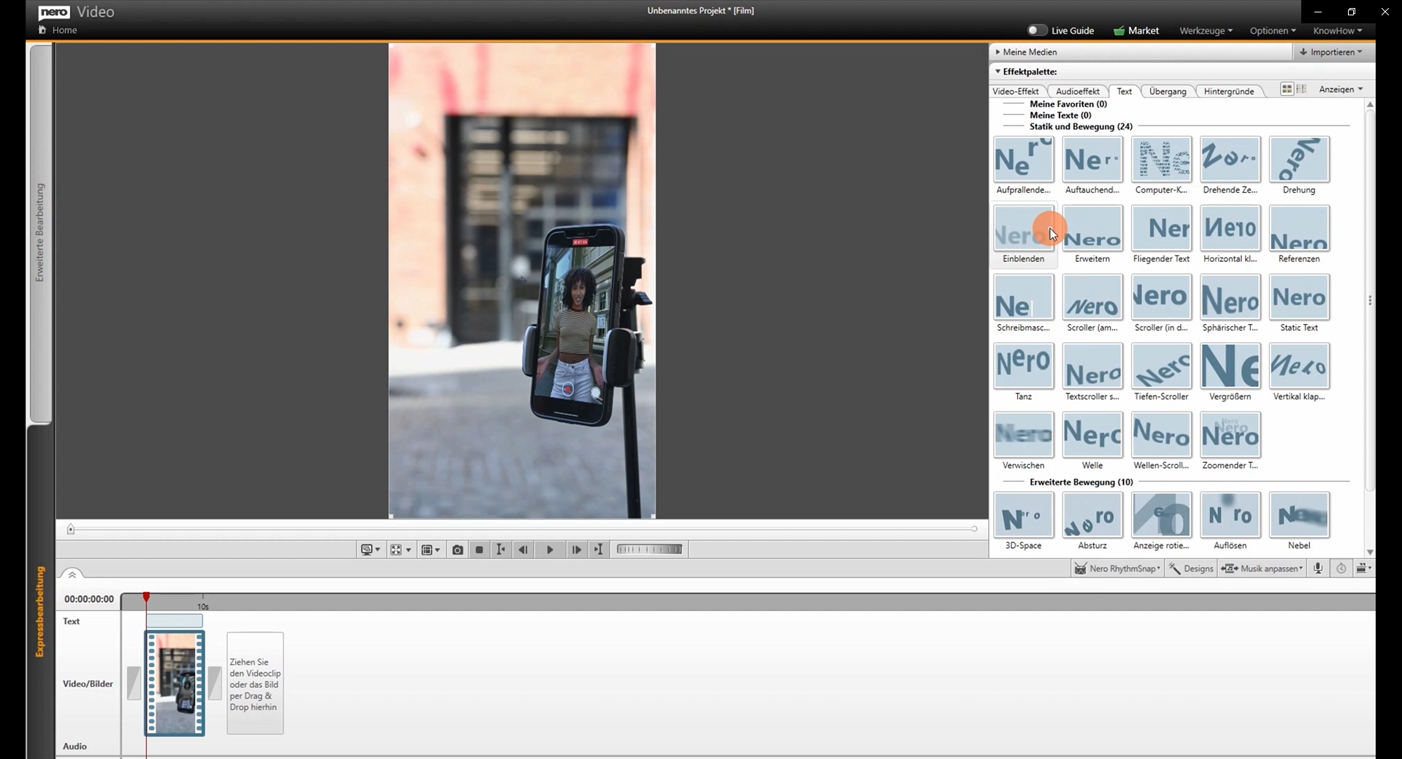The image size is (1402, 759).
Task: Choose the Einblenden text effect
Action: pos(1023,228)
